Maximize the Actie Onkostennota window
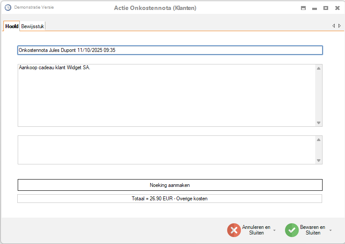This screenshot has width=345, height=244. [x=326, y=8]
